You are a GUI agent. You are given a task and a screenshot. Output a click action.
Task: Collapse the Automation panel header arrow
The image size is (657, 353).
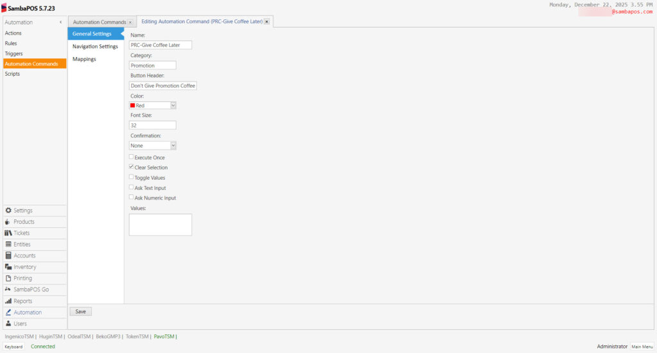click(x=61, y=22)
